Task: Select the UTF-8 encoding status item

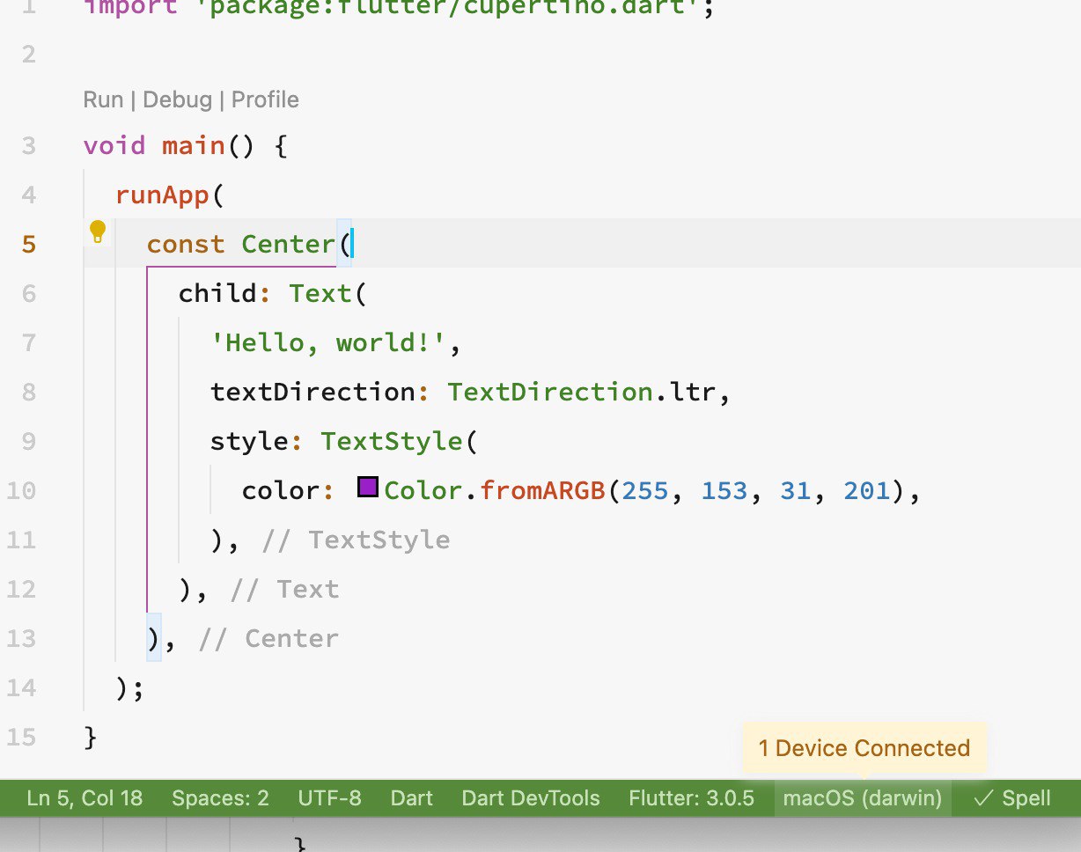Action: click(x=329, y=798)
